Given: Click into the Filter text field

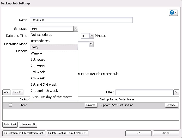Looking at the screenshot, I should pyautogui.click(x=144, y=92).
